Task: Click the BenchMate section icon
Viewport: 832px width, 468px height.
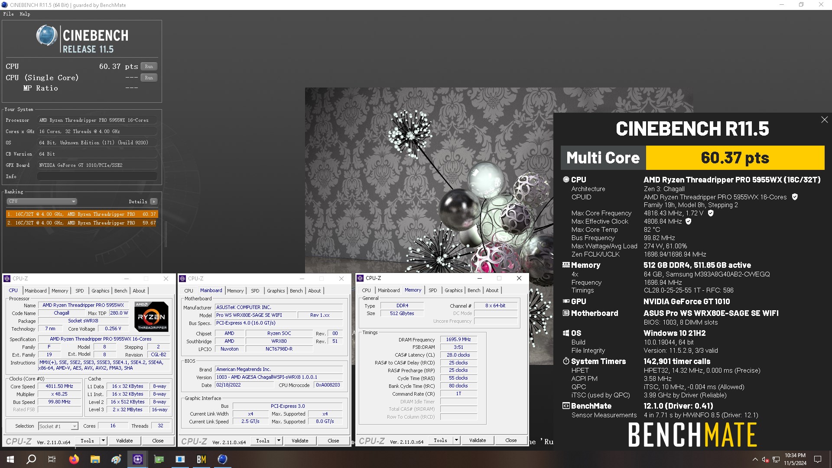Action: (566, 406)
